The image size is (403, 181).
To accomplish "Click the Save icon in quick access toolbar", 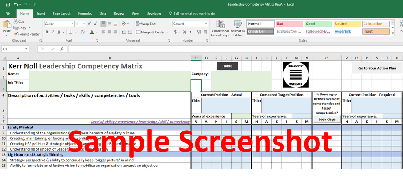I will pyautogui.click(x=8, y=4).
